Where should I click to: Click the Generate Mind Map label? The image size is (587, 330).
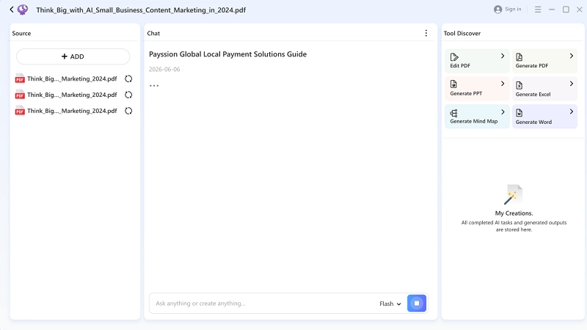(x=474, y=121)
